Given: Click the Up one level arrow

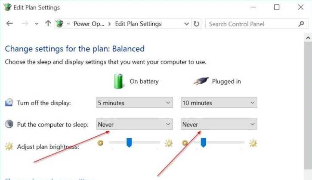Looking at the screenshot, I should 48,24.
